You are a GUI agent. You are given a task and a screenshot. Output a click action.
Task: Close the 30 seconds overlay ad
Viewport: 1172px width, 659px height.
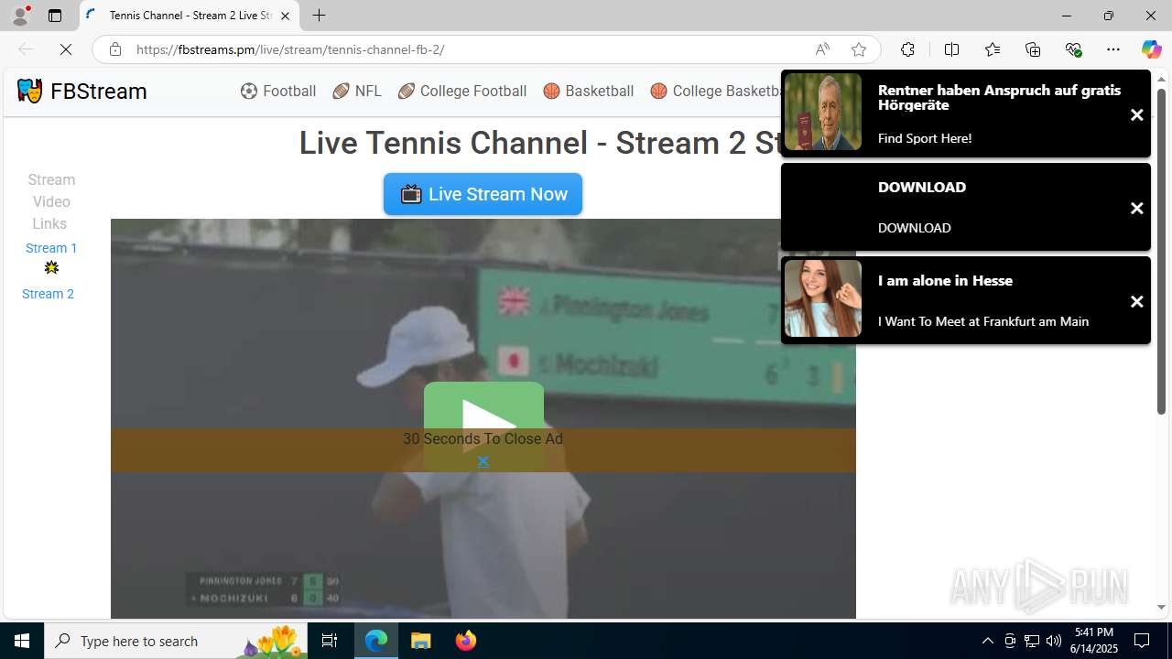click(x=483, y=461)
